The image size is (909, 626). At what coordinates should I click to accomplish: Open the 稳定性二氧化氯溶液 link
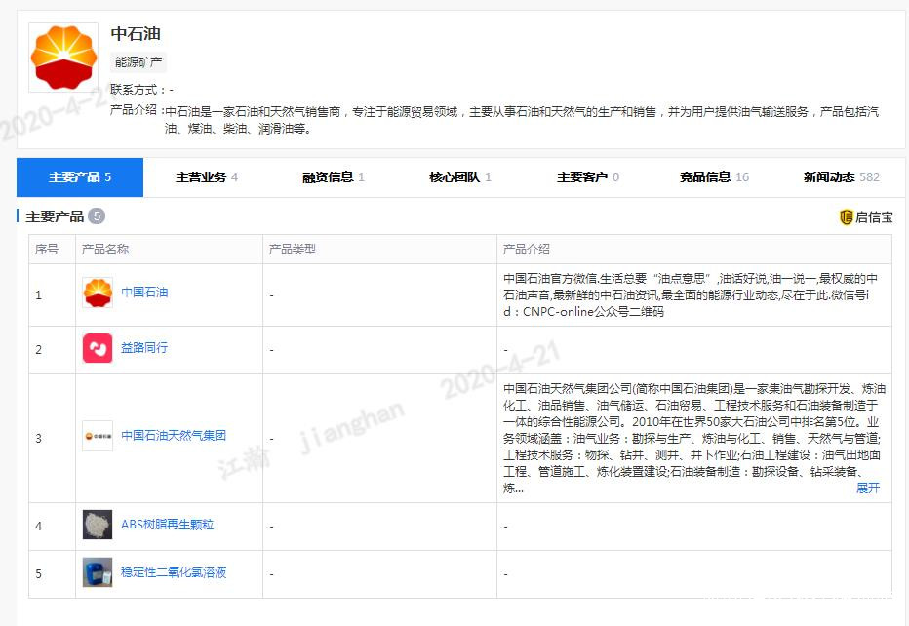(174, 572)
